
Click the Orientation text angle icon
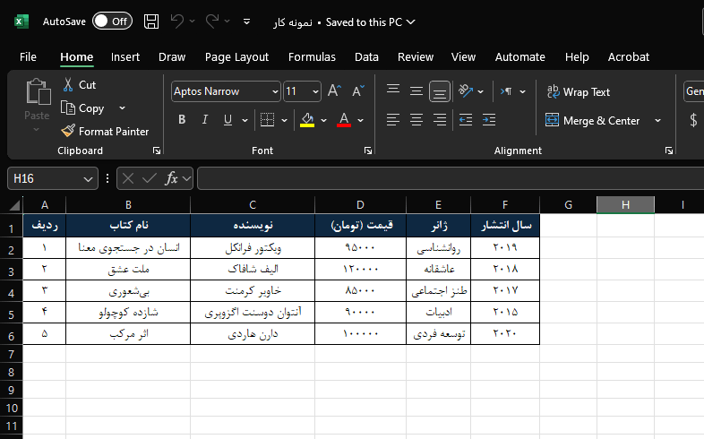point(466,91)
